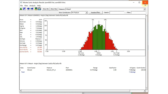Click Visualize Effect button
The height and width of the screenshot is (94, 168).
click(x=95, y=13)
